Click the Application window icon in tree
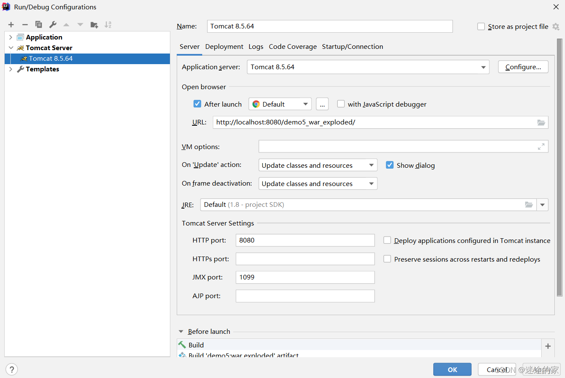565x378 pixels. (20, 37)
